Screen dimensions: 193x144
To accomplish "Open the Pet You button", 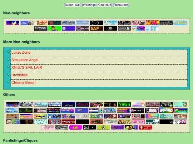I will tap(96, 122).
